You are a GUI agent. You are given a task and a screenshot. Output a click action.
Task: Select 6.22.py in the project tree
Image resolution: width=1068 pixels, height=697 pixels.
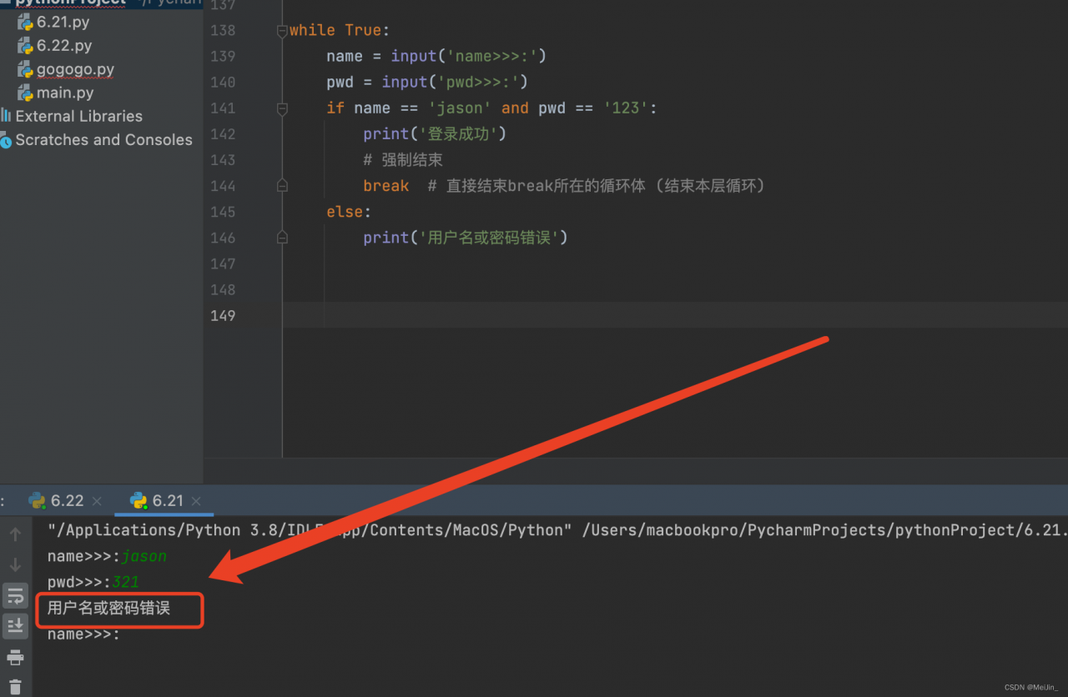[56, 45]
